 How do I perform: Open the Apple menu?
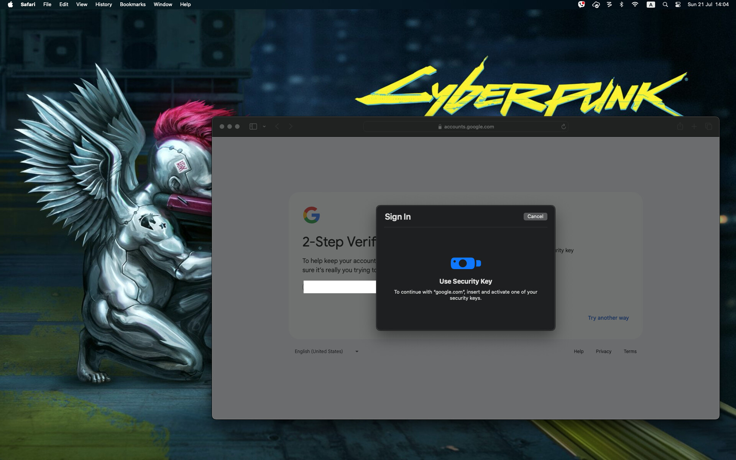coord(10,5)
